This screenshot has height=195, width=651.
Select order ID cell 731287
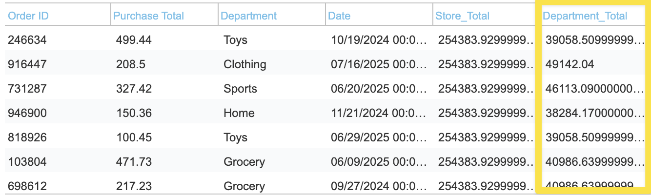[x=27, y=89]
